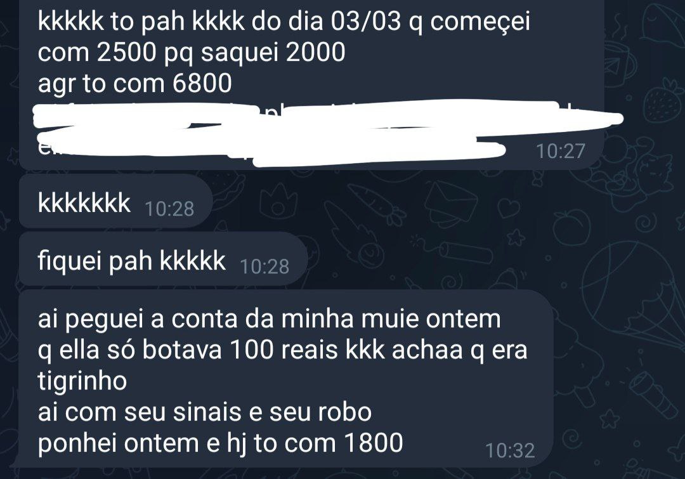Select the "kkkkkkk" message bubble

116,202
